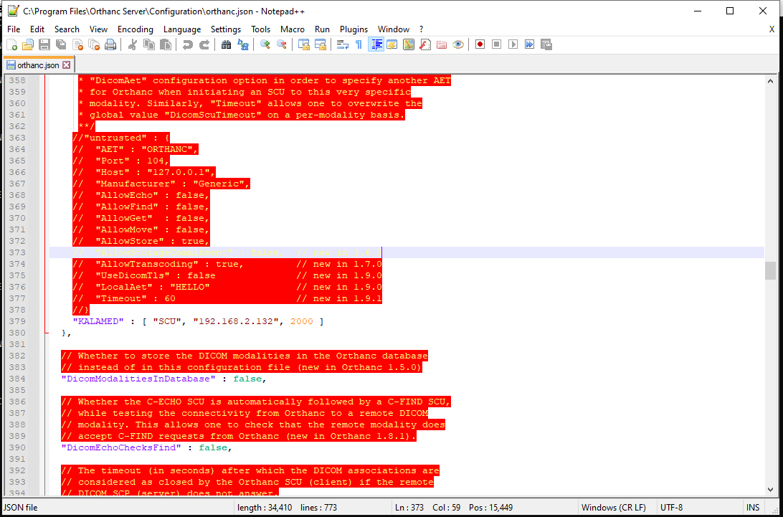Image resolution: width=783 pixels, height=517 pixels.
Task: Open the Plugins menu
Action: [353, 29]
